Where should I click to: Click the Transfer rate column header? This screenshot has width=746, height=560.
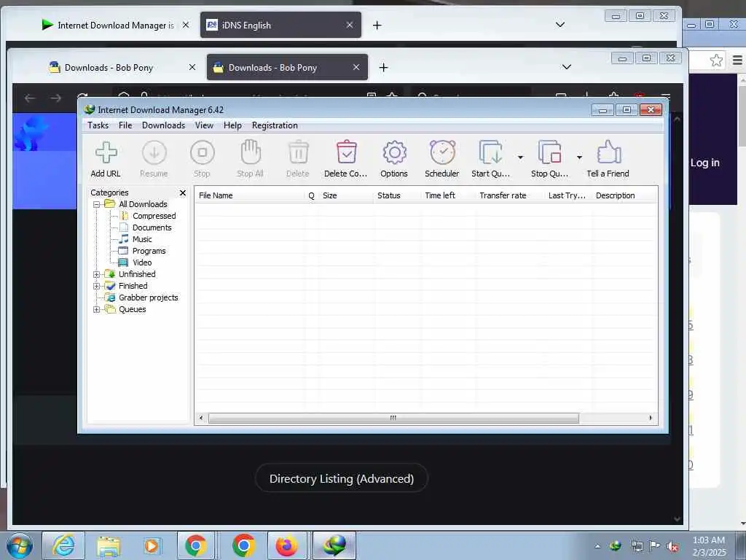pyautogui.click(x=511, y=195)
